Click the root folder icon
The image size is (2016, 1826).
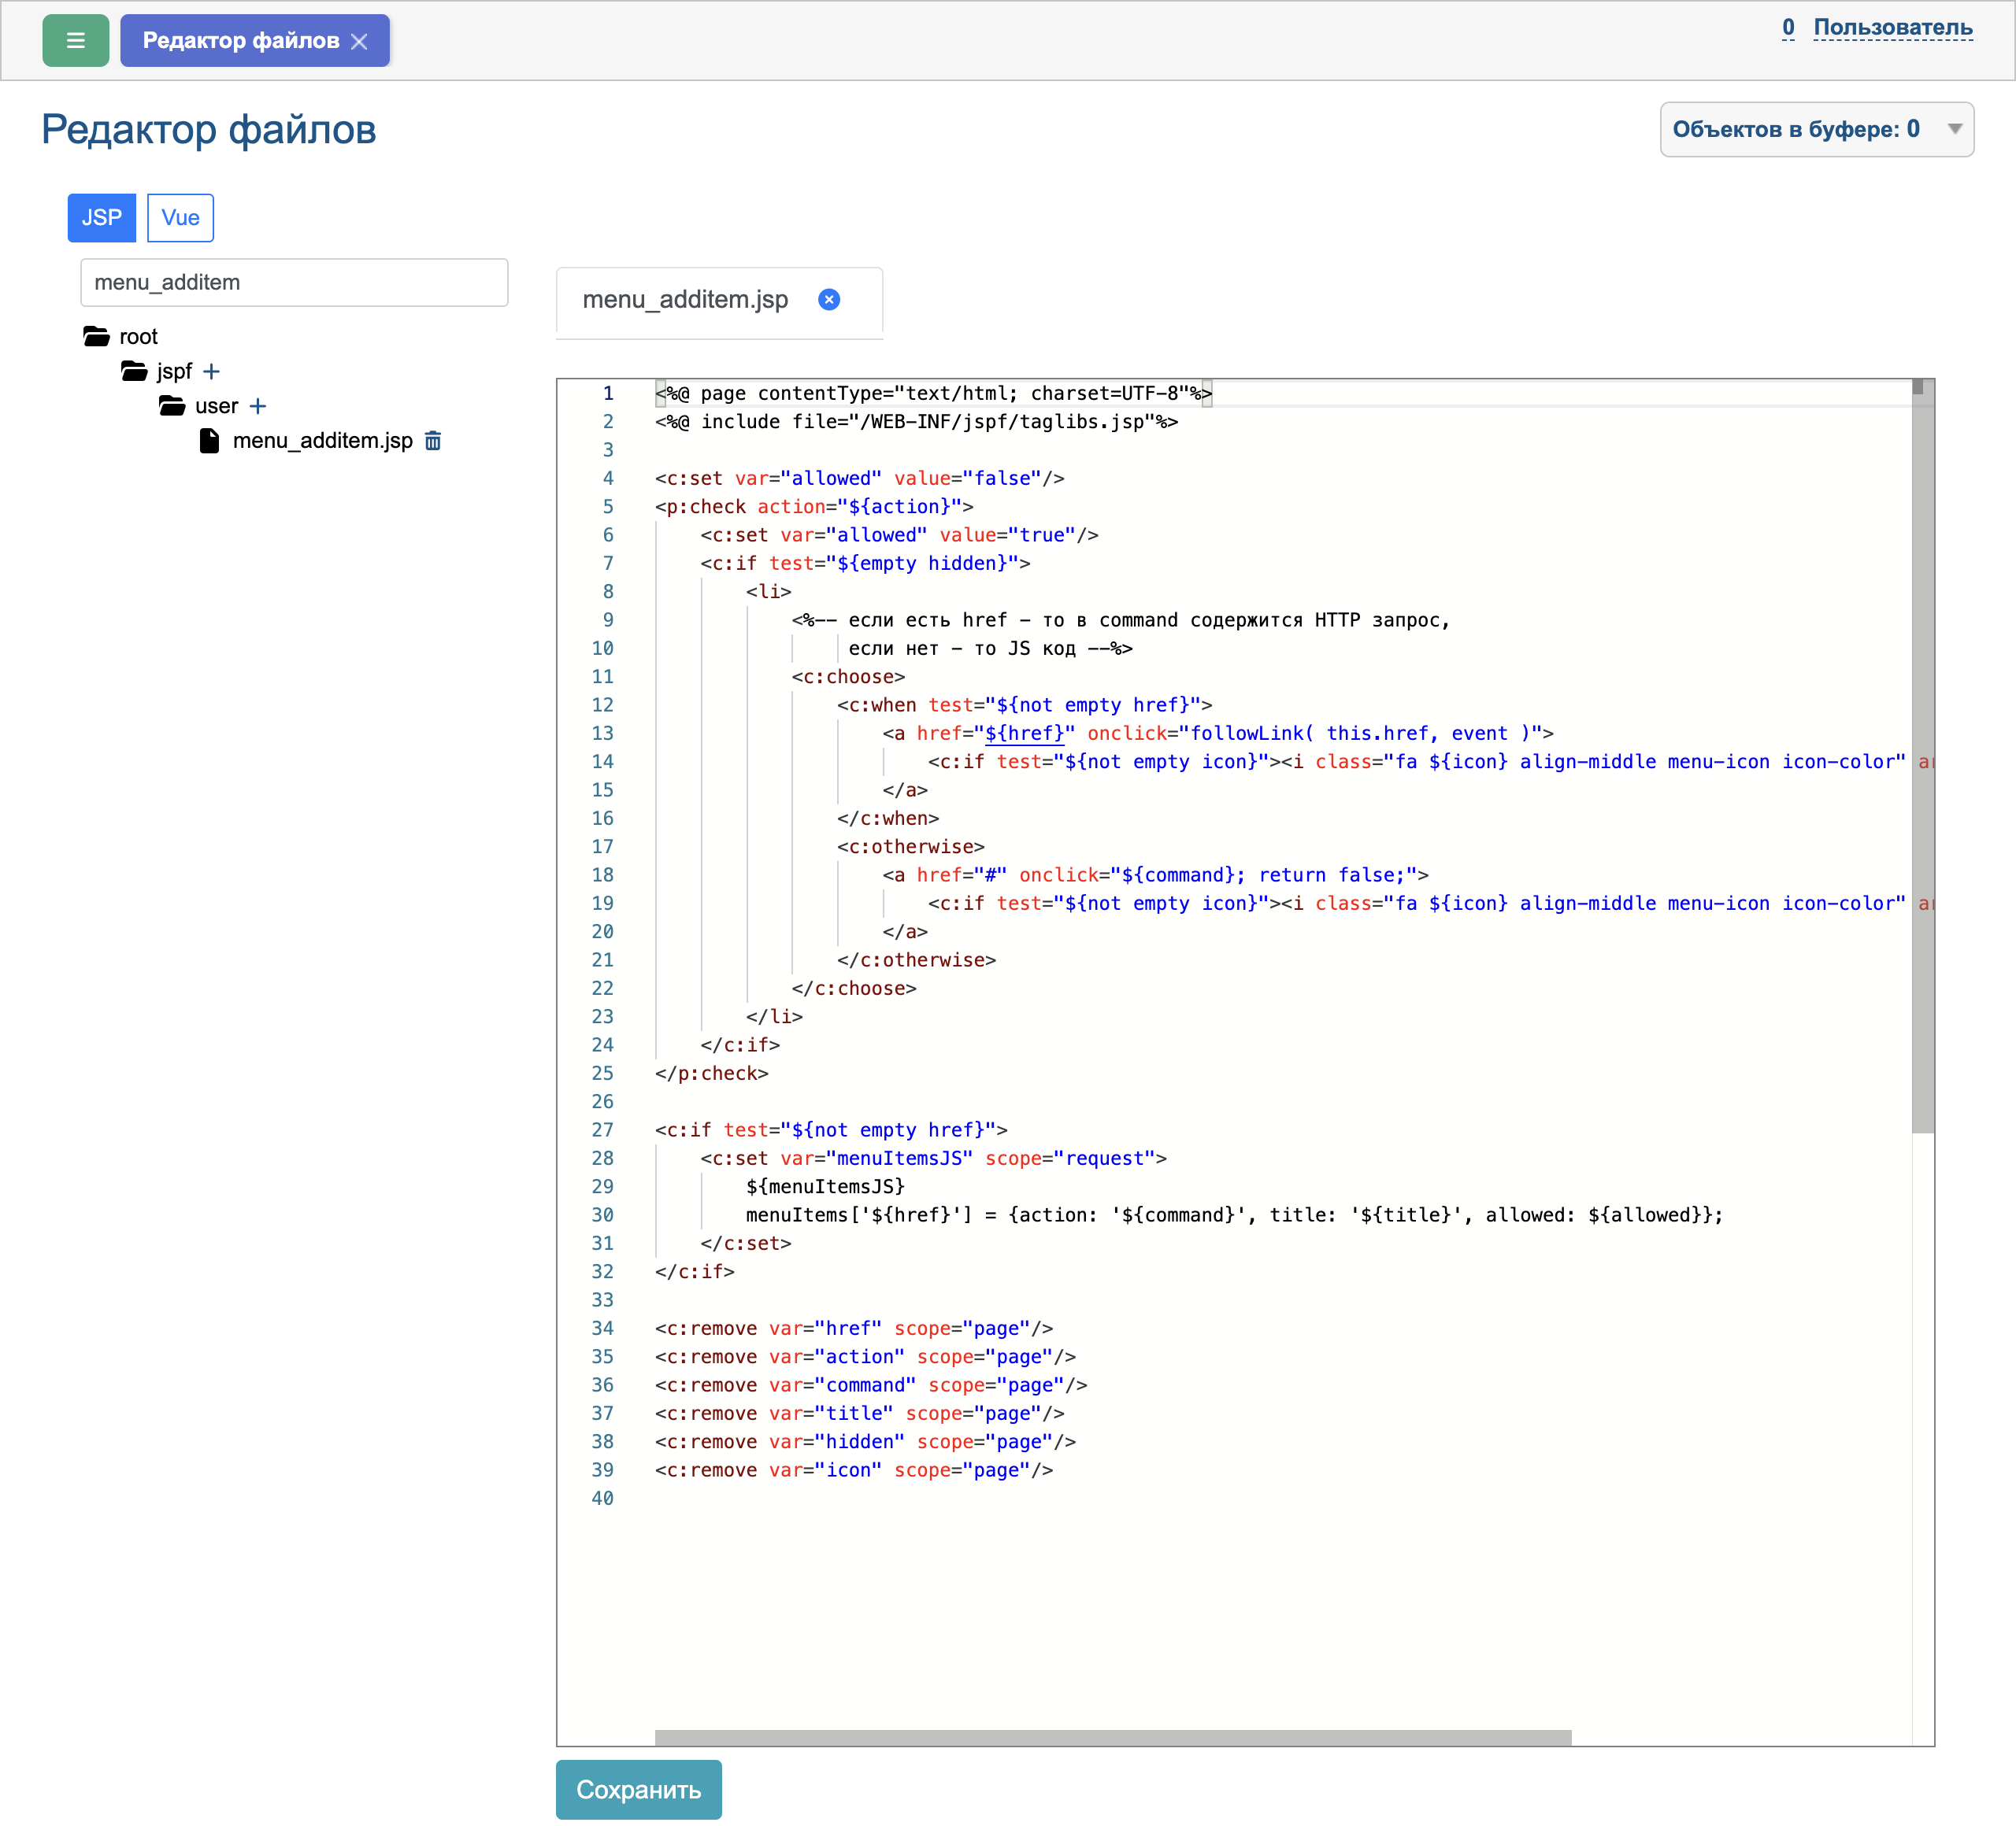[97, 337]
